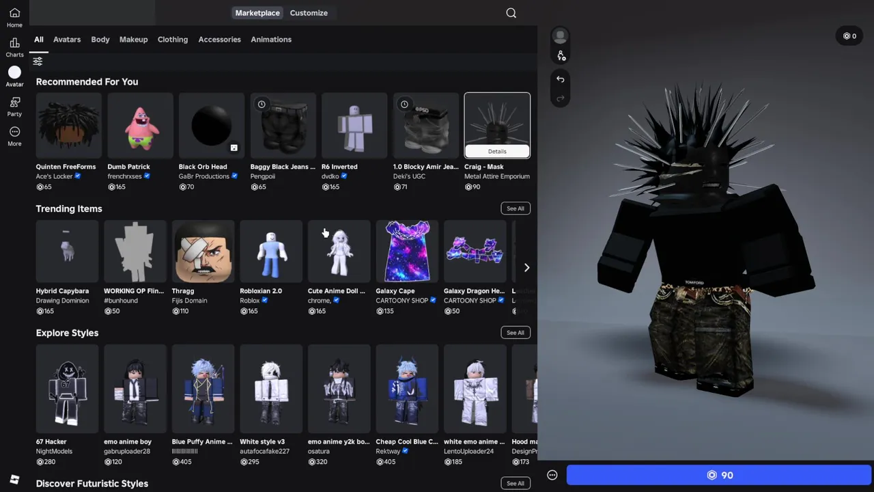Select the emo anime boy style thumbnail

click(x=135, y=389)
